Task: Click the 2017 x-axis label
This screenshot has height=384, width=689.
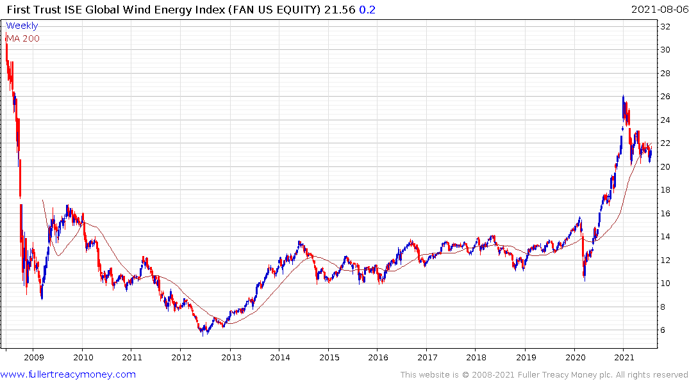Action: tap(428, 357)
